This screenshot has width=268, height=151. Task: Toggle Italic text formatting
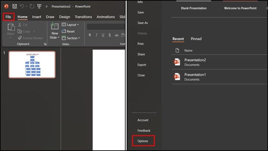tap(96, 35)
